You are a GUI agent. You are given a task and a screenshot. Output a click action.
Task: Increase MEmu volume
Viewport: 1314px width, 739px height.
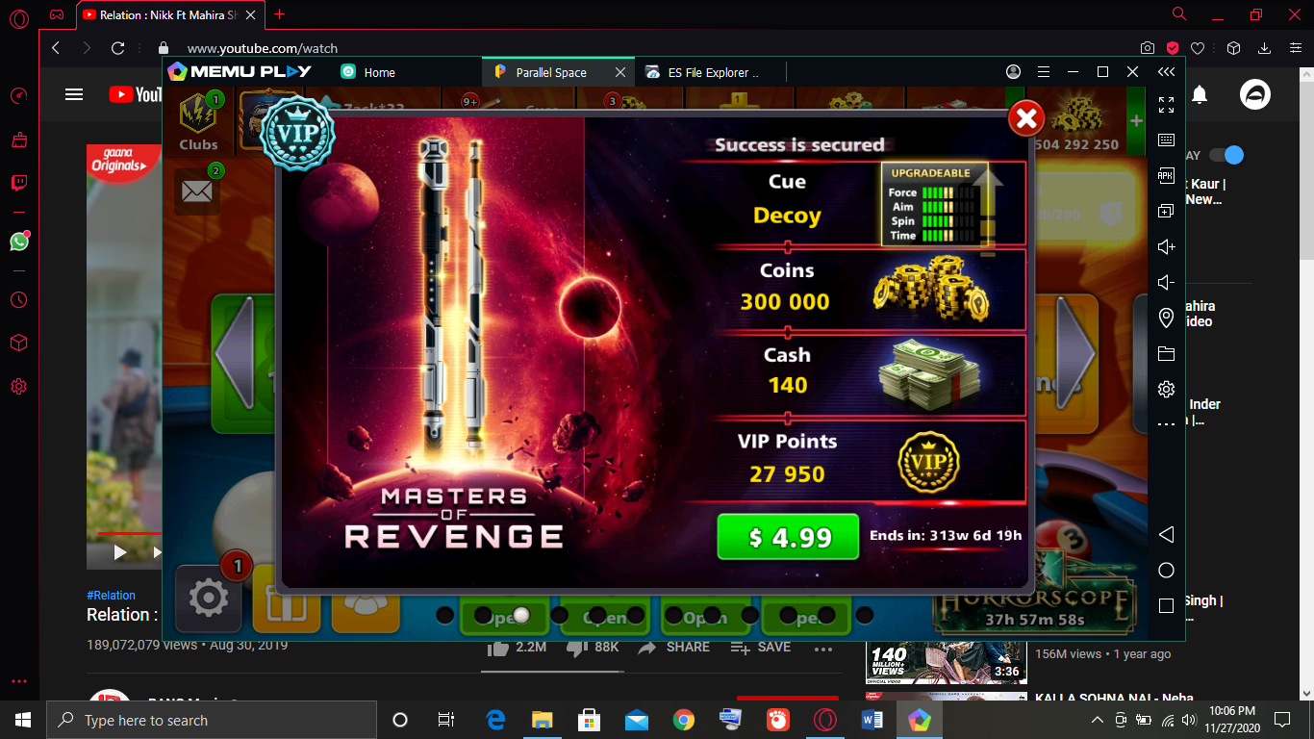(1166, 246)
